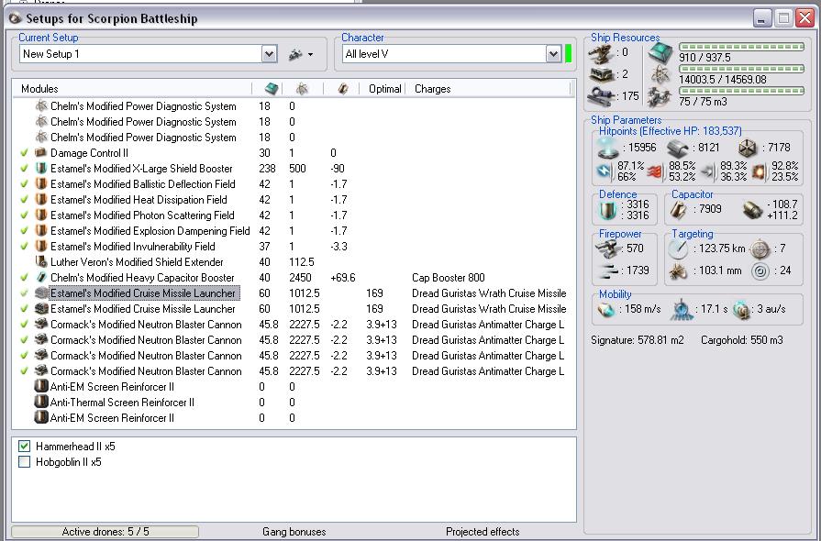Click the Charges column header

point(432,89)
